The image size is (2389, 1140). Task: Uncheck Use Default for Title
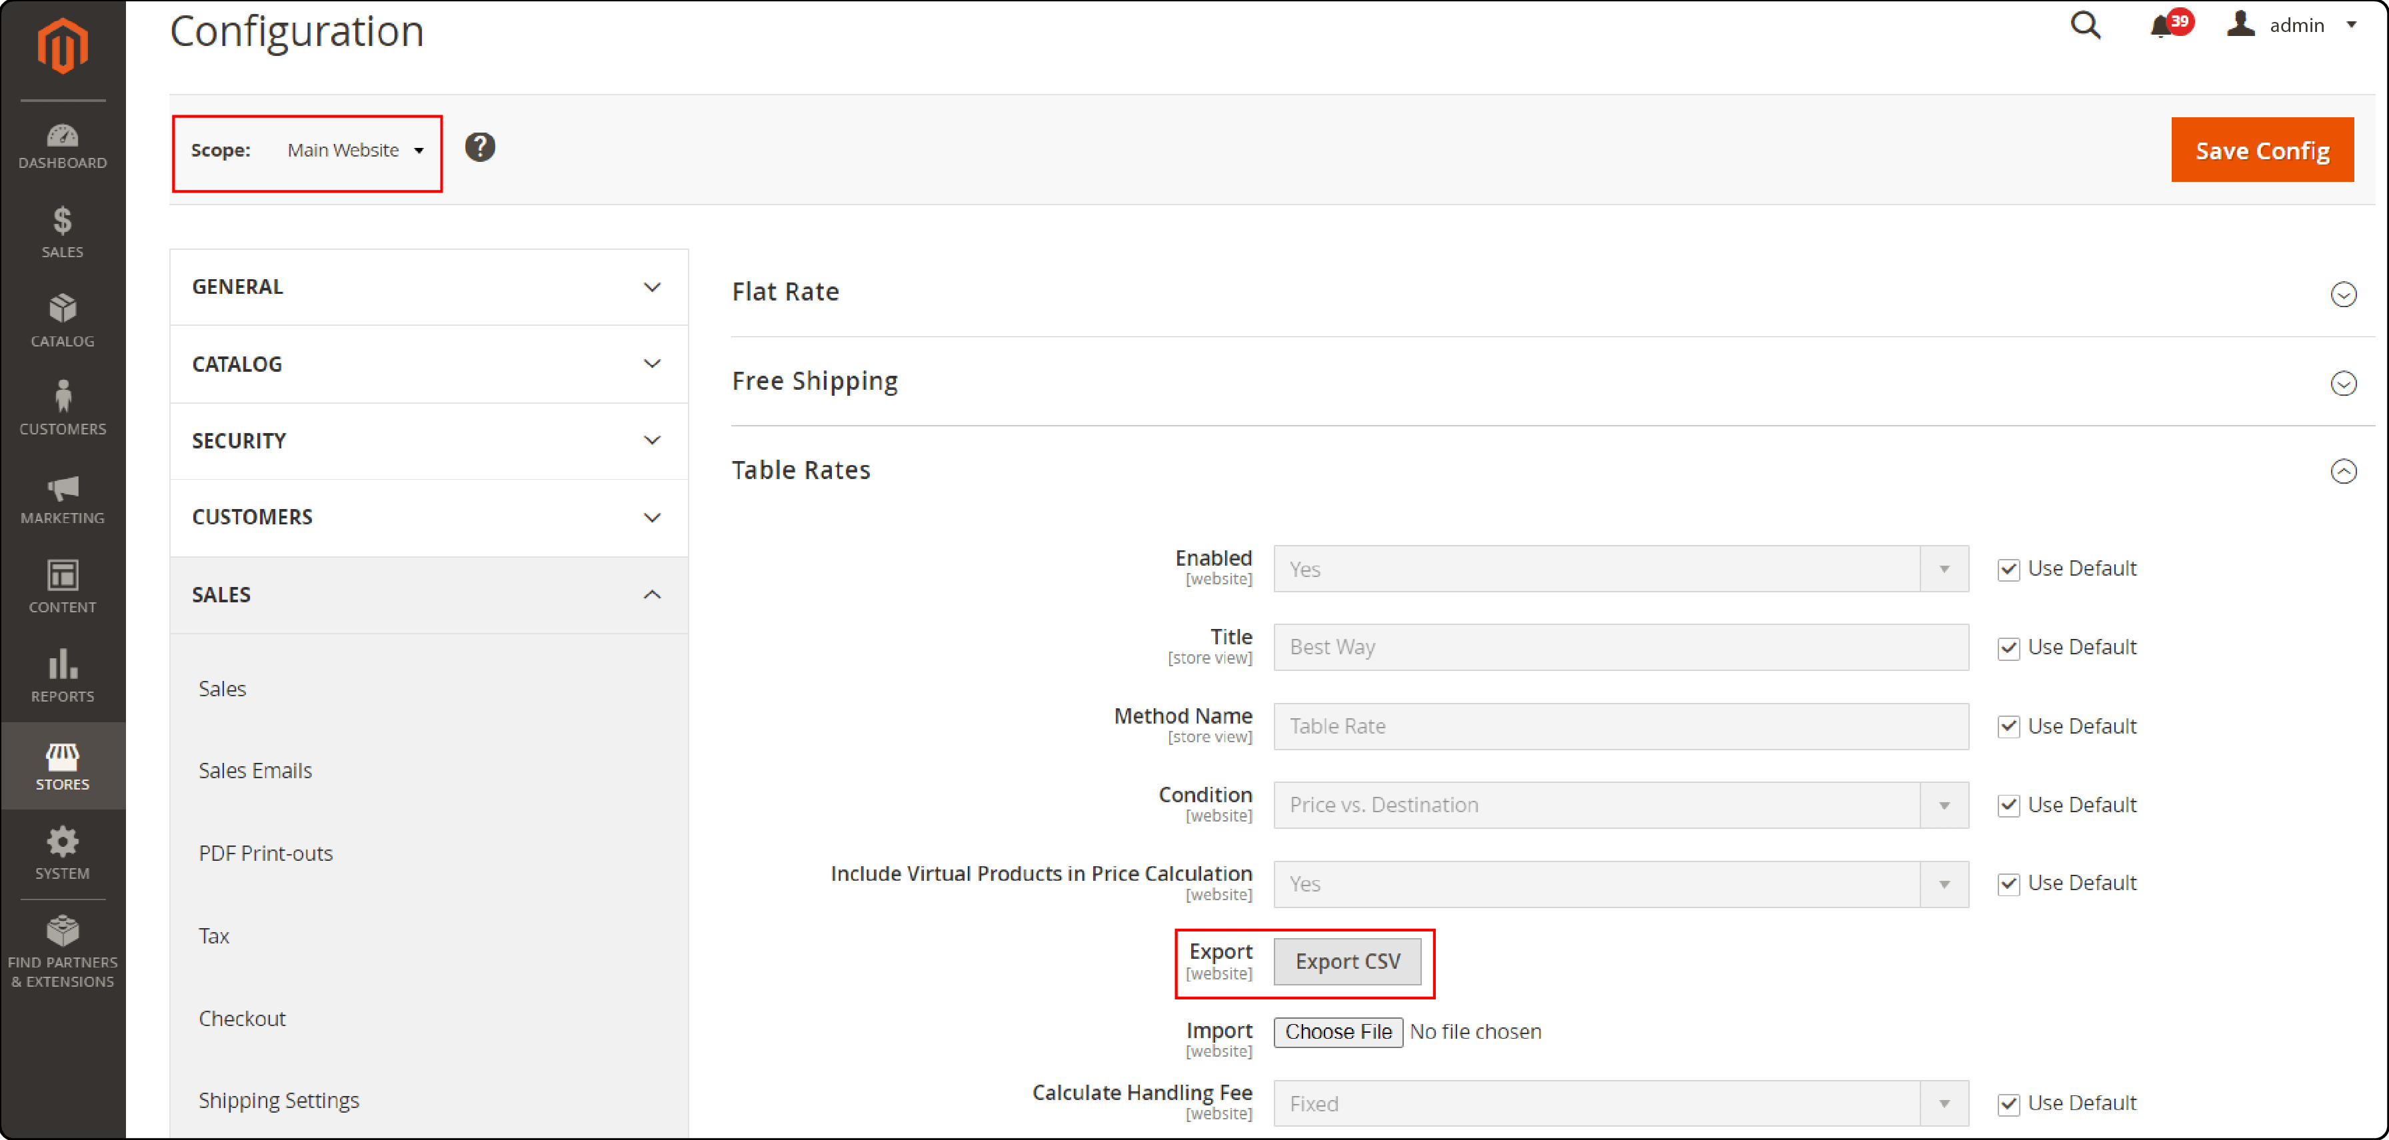2008,648
